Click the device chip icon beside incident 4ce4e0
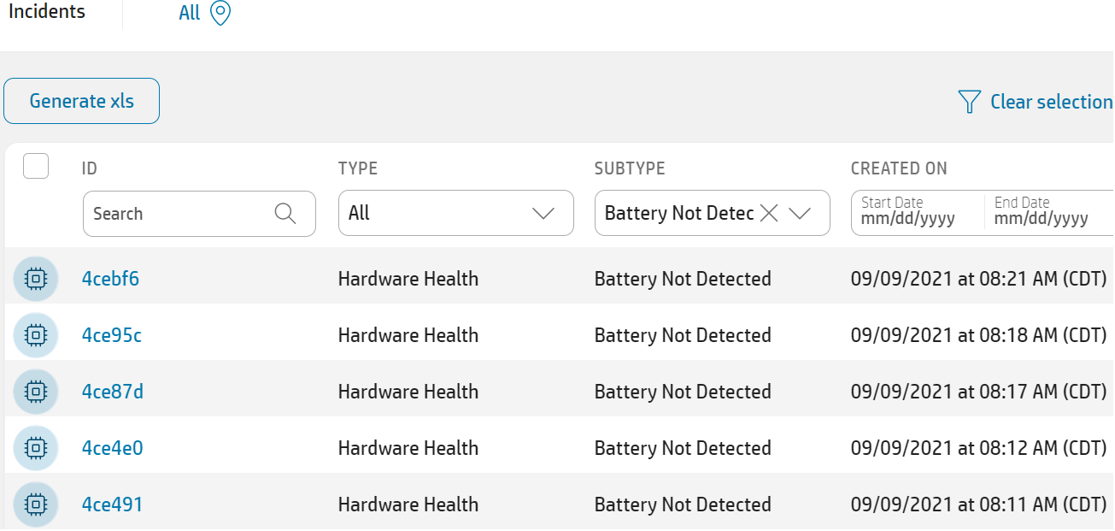Screen dimensions: 1115x531 [35, 447]
